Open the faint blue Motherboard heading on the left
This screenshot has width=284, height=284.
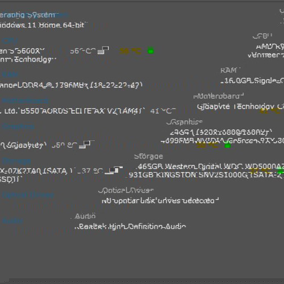25,101
